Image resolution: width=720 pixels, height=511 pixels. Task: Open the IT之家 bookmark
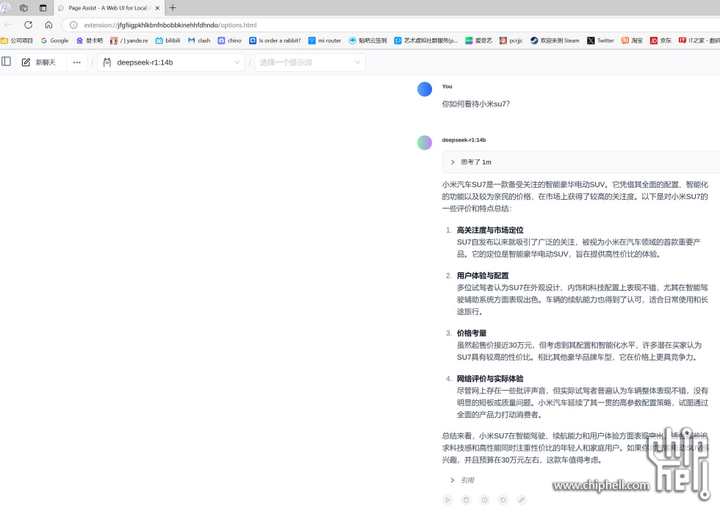click(699, 40)
